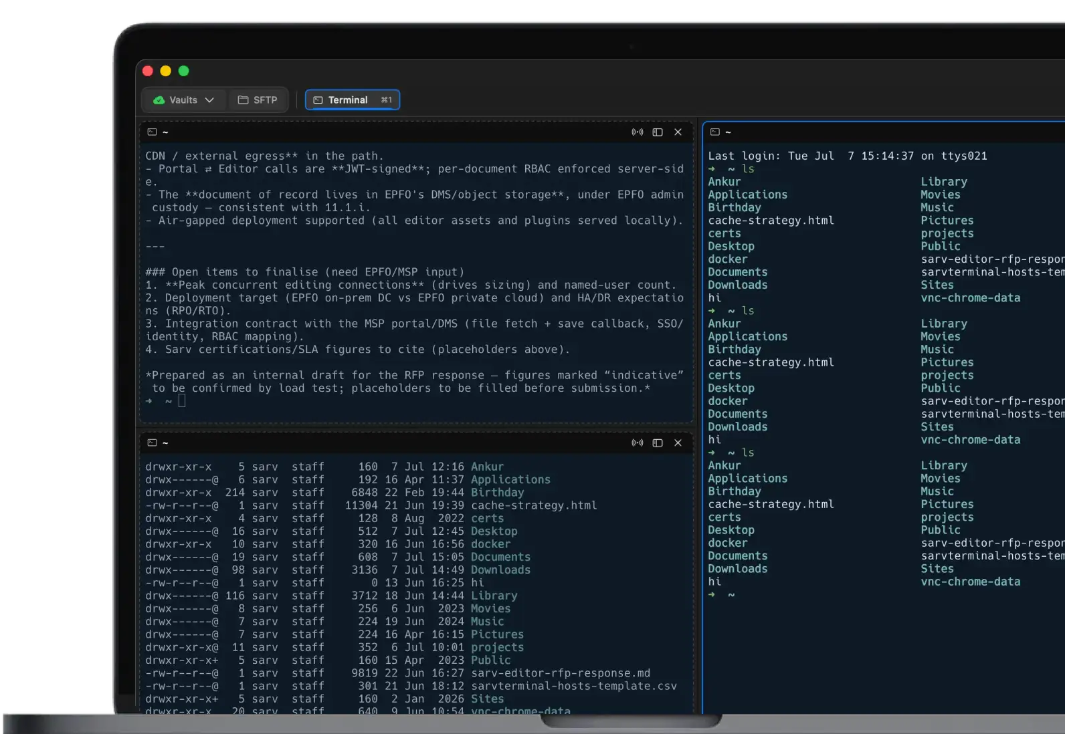
Task: Click the '### Open items to finalise' heading
Action: pyautogui.click(x=304, y=272)
